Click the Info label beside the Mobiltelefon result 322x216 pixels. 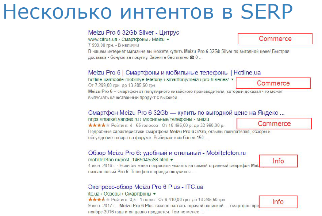(278, 161)
